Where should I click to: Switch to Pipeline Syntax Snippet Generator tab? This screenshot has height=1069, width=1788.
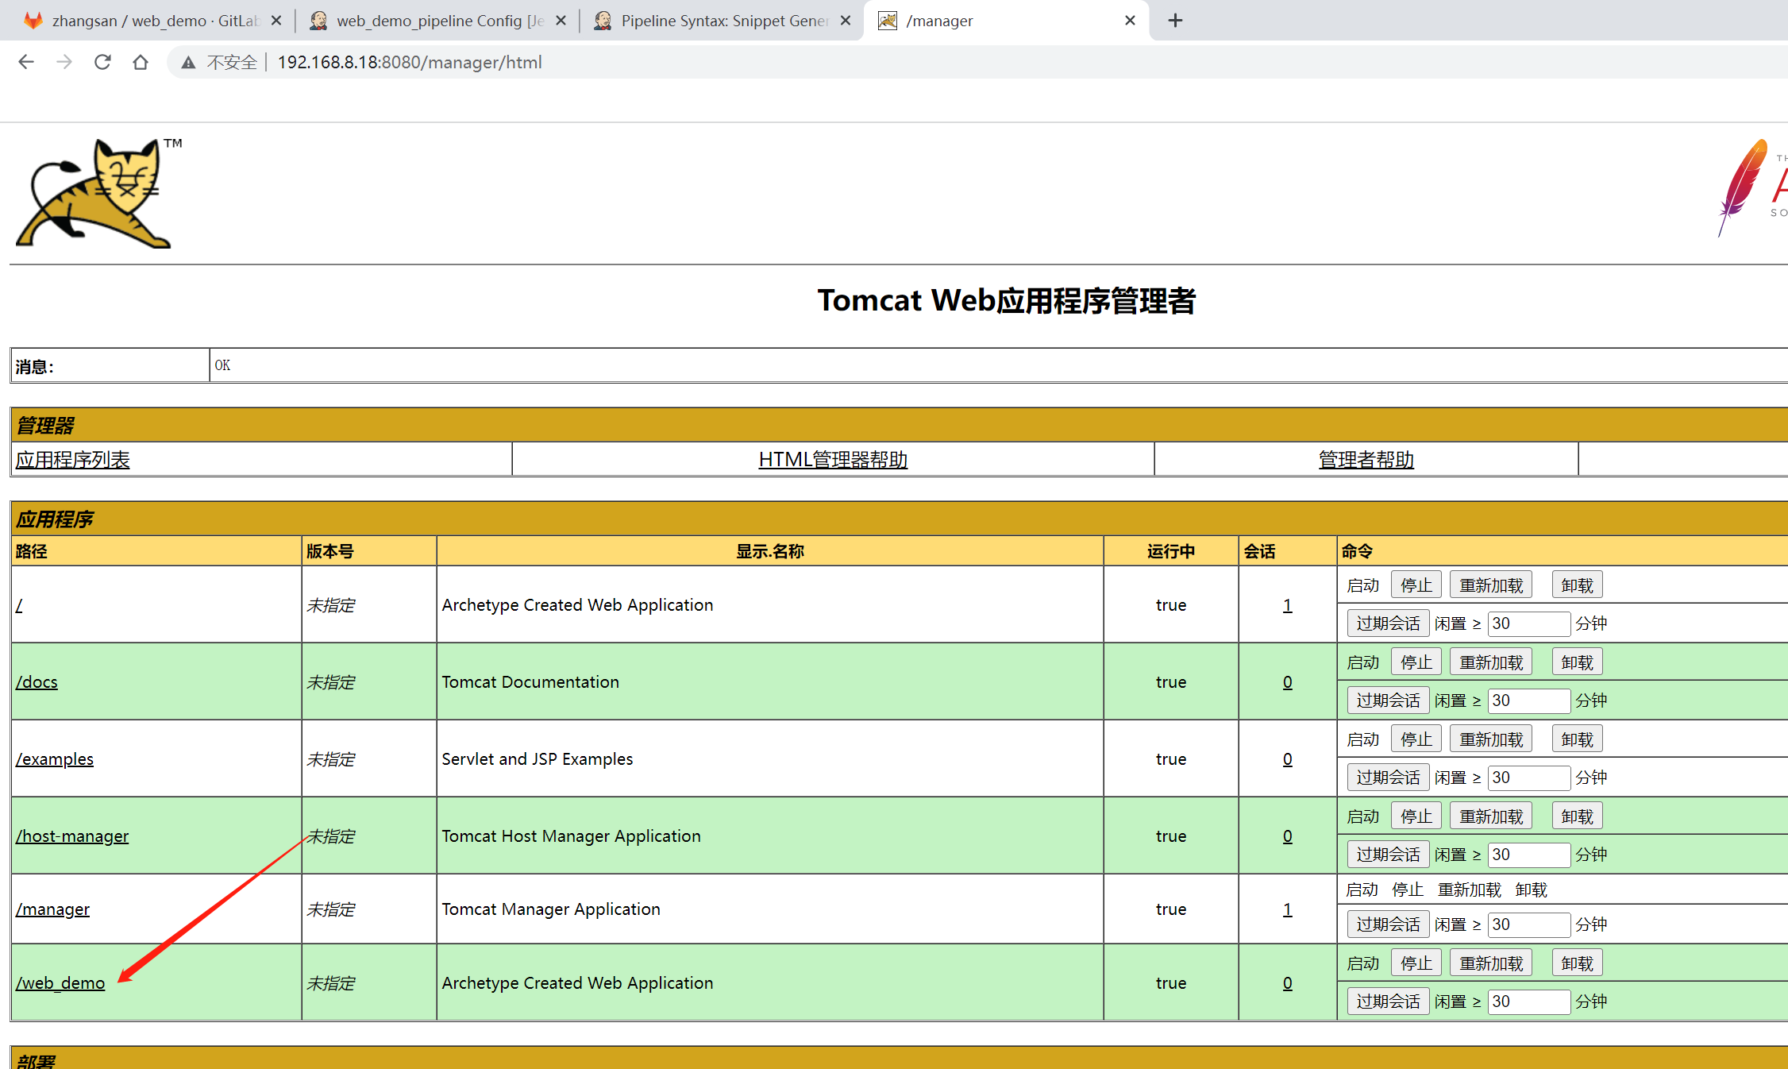723,21
